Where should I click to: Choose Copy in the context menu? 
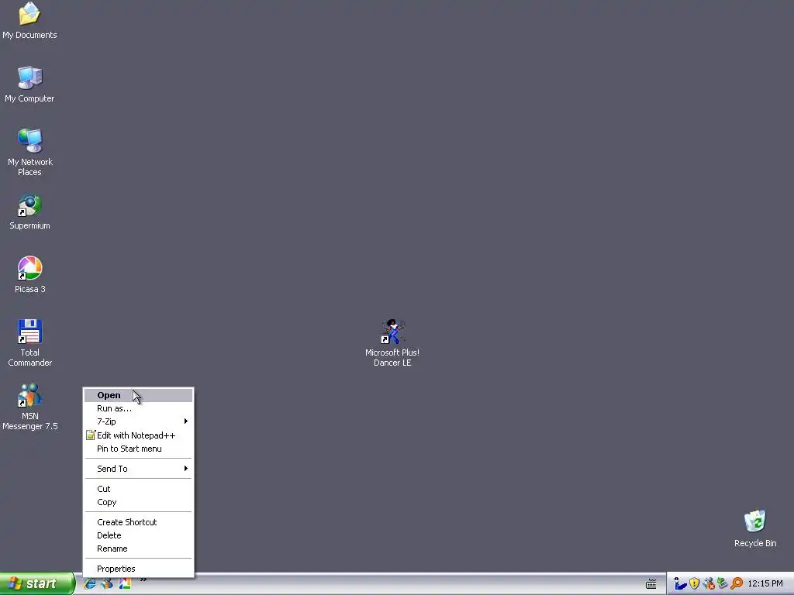point(138,502)
